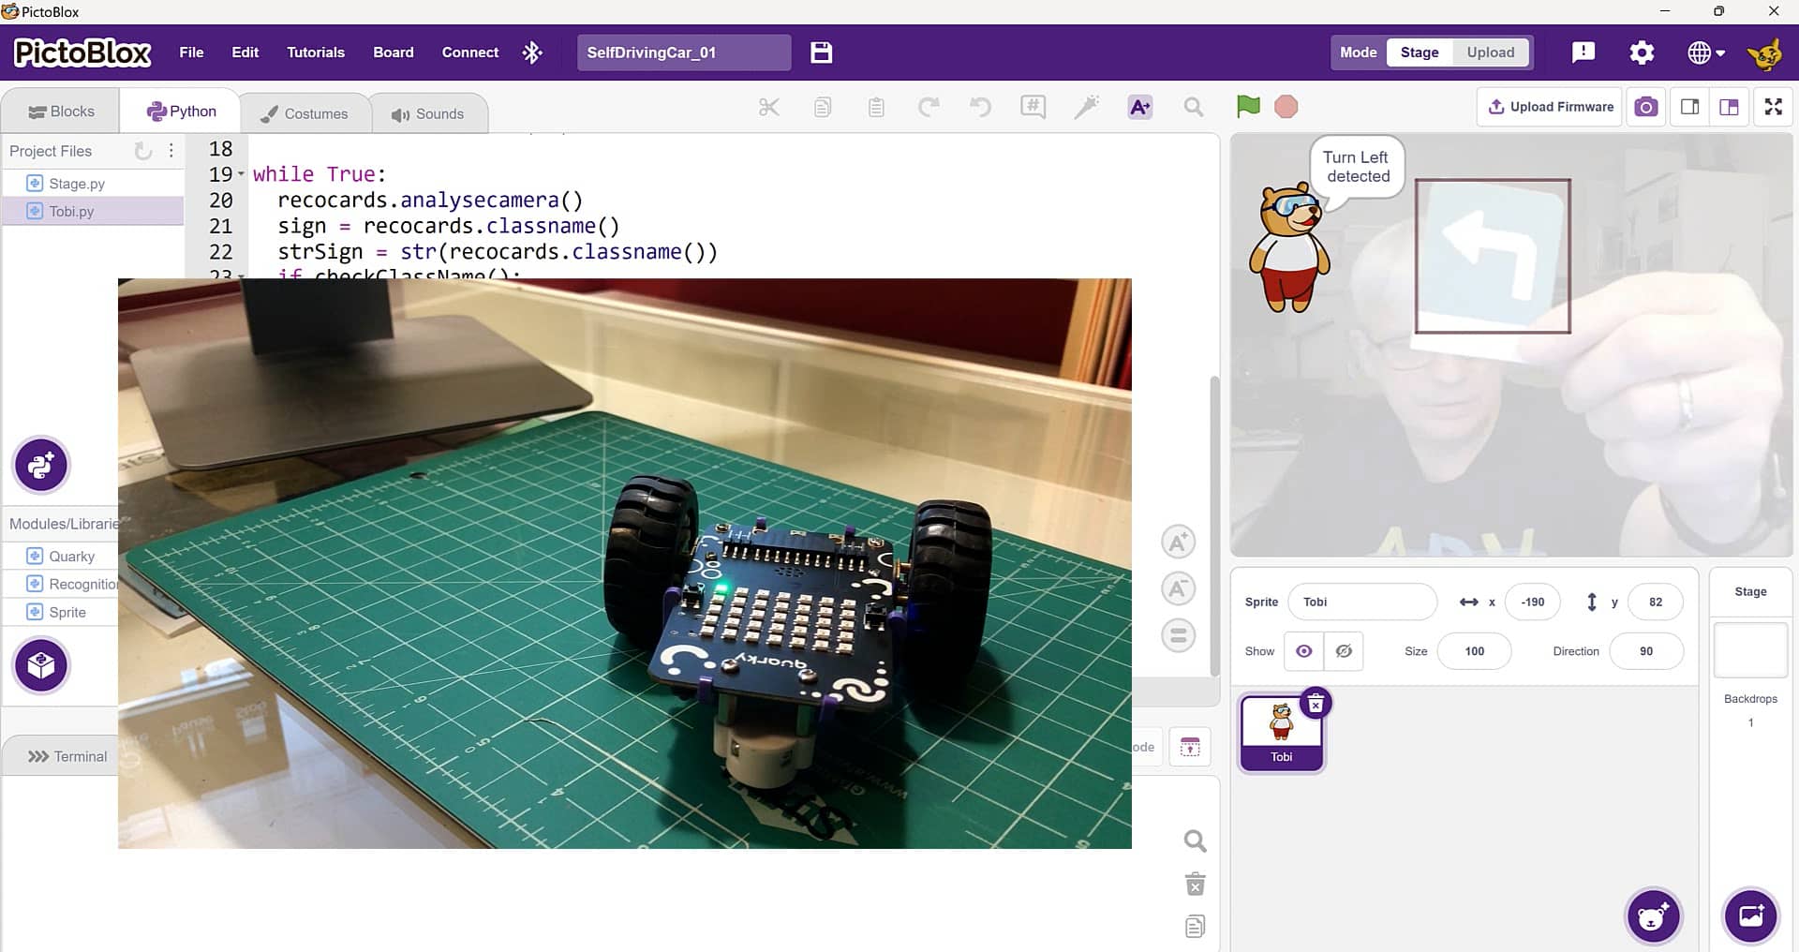Click the redo arrow icon
The width and height of the screenshot is (1799, 952).
pos(929,107)
